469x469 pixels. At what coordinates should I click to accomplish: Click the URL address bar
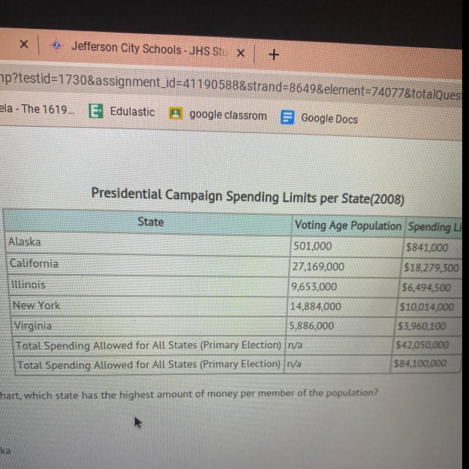click(x=227, y=85)
